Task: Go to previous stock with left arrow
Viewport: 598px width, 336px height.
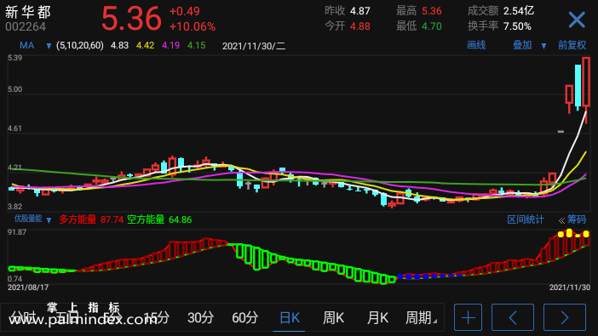Action: pos(513,317)
